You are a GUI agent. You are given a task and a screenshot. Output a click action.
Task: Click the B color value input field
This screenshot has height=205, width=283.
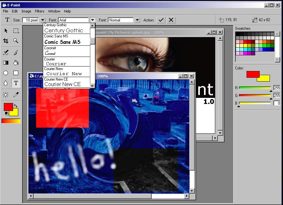tap(277, 103)
